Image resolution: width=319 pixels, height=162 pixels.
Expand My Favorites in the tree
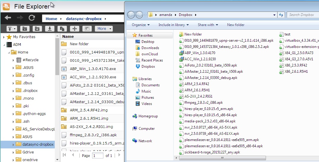coord(4,37)
